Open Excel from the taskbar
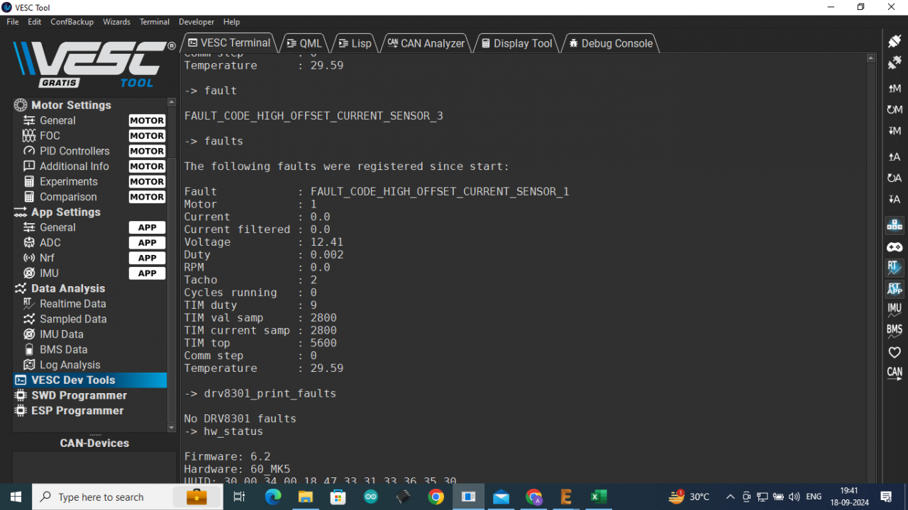 click(598, 497)
